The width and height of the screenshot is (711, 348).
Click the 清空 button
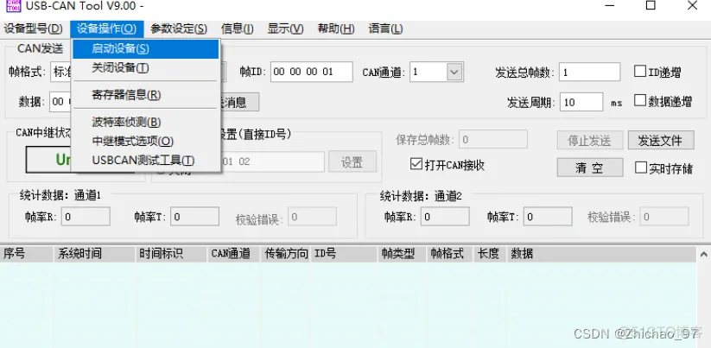pos(590,168)
